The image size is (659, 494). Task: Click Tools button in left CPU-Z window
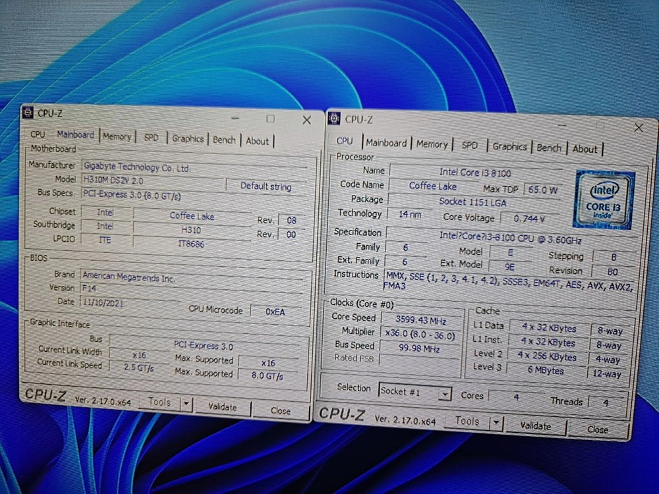[x=159, y=402]
